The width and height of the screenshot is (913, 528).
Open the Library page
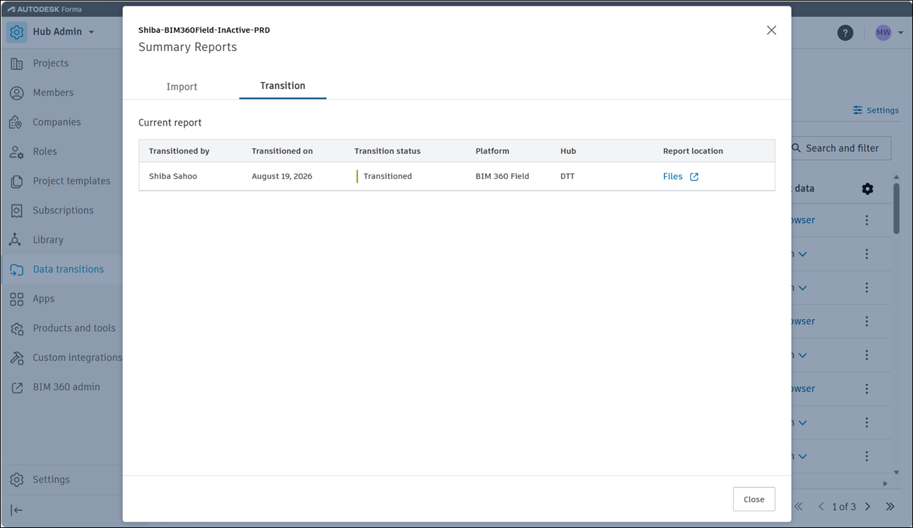48,240
